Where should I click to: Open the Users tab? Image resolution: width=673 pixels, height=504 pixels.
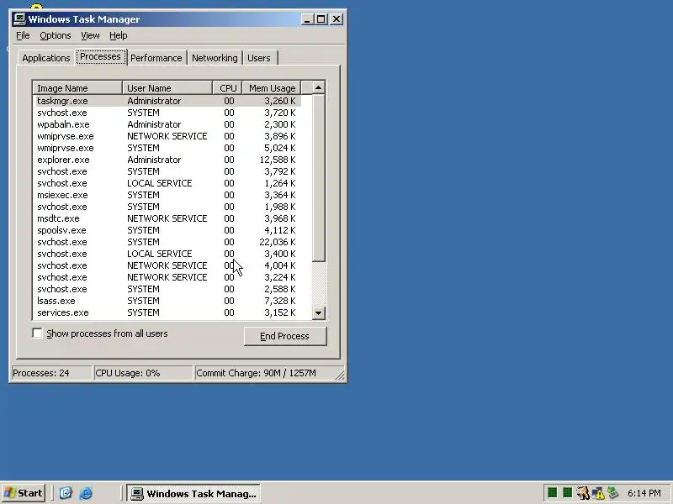(259, 58)
